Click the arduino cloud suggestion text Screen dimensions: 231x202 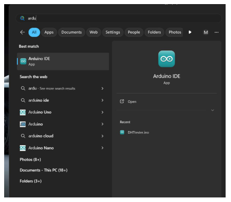point(41,136)
